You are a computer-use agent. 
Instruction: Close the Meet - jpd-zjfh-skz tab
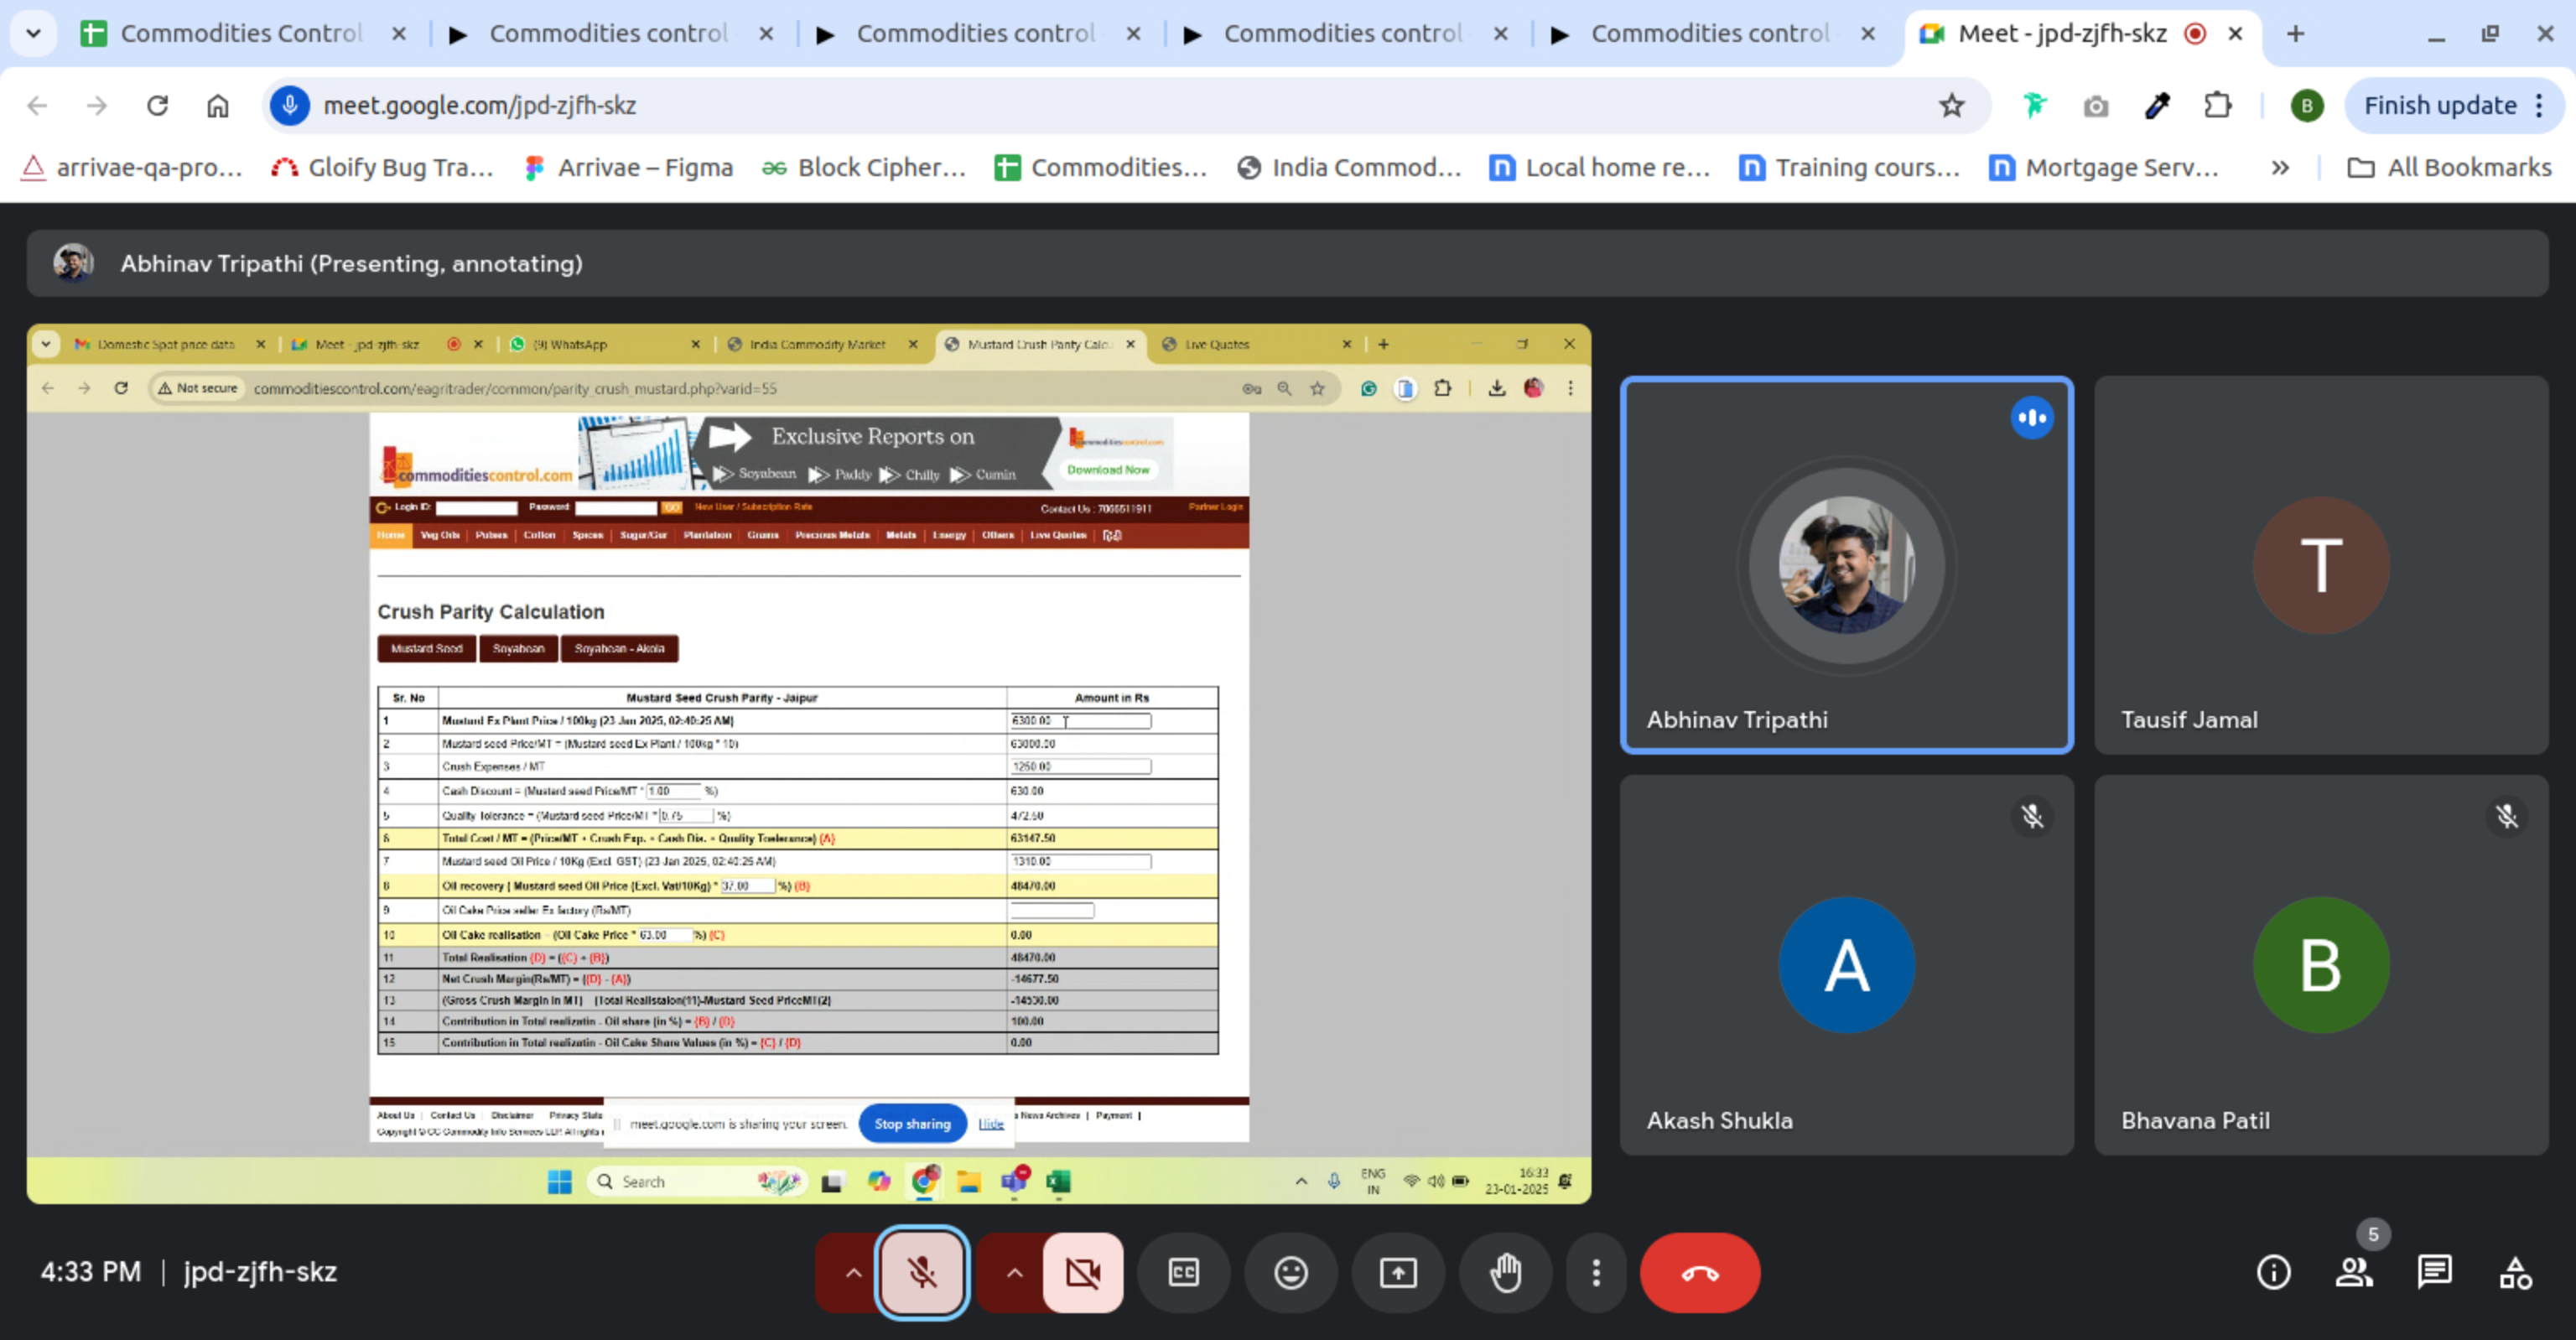coord(2236,33)
